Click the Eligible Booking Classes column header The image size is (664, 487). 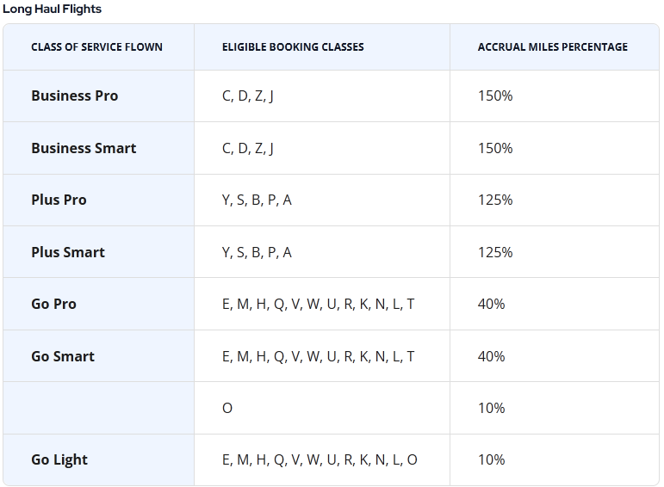[x=293, y=47]
